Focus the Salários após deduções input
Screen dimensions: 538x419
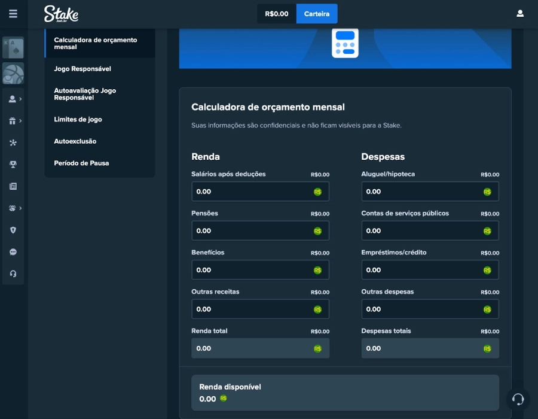(260, 192)
